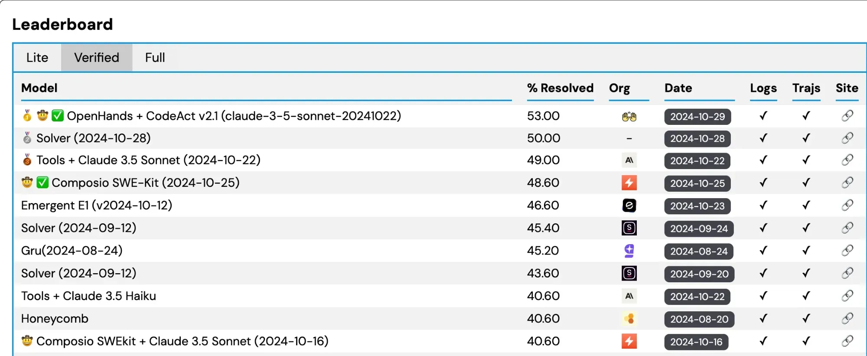The height and width of the screenshot is (356, 867).
Task: Open logs checkmark for Gru(2024-08-24) row
Action: [x=763, y=251]
